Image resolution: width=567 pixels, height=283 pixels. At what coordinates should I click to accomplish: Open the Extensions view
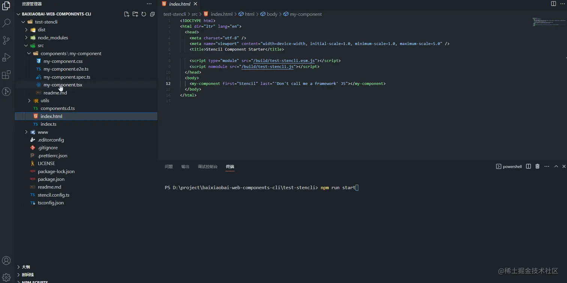[x=6, y=75]
